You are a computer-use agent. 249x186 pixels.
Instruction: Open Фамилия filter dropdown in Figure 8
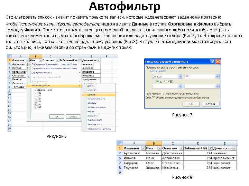click(143, 148)
